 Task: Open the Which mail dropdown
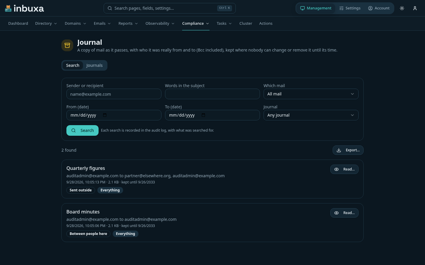pyautogui.click(x=311, y=94)
